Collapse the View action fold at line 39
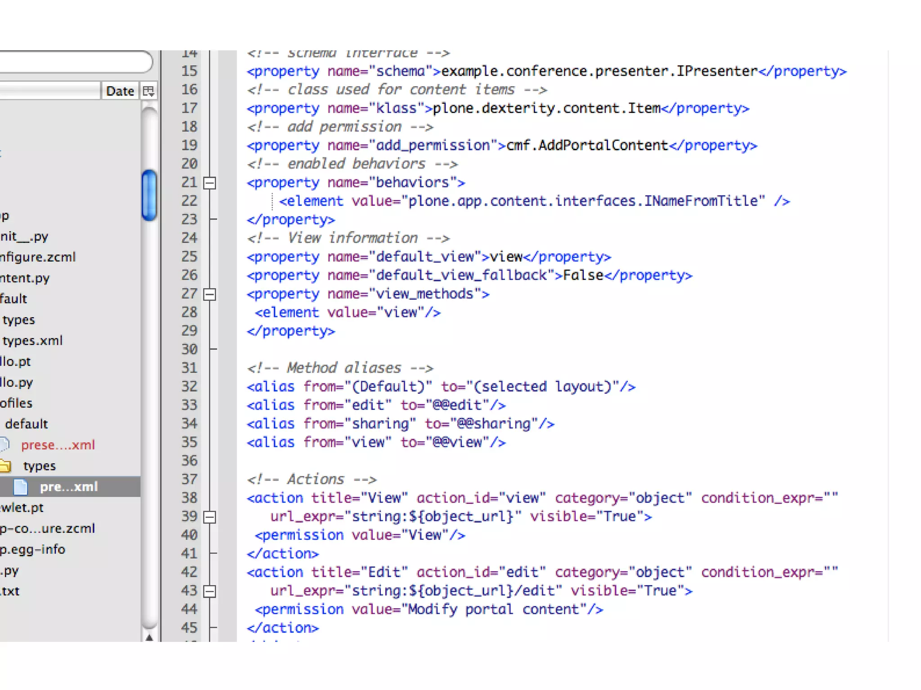This screenshot has width=921, height=690. coord(210,517)
